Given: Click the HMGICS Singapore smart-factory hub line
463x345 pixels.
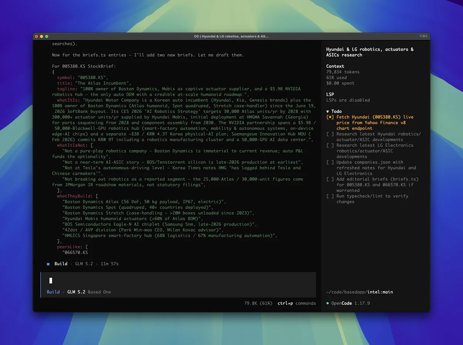Looking at the screenshot, I should click(x=170, y=235).
